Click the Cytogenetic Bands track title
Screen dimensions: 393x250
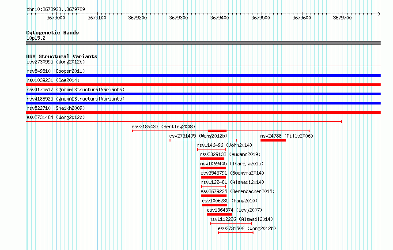pos(53,33)
